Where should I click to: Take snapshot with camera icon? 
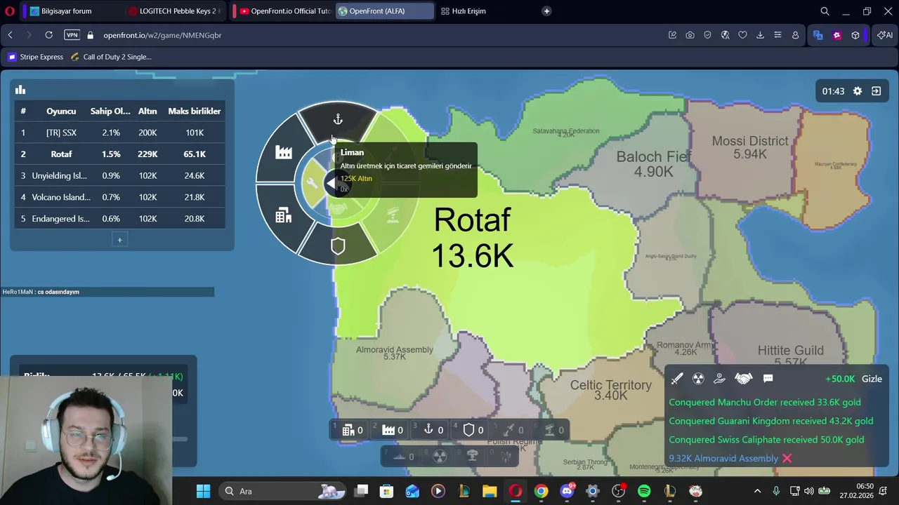pyautogui.click(x=690, y=35)
